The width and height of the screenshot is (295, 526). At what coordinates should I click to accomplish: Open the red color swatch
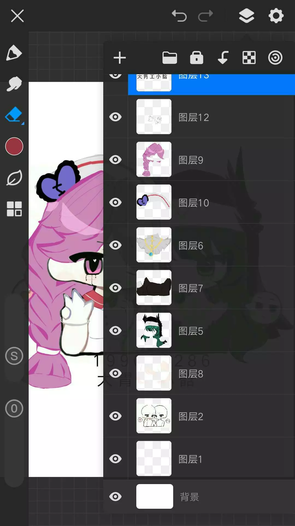pyautogui.click(x=14, y=146)
